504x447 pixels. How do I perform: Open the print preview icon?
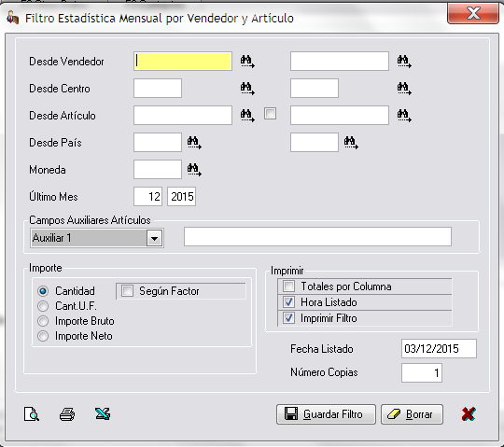tap(32, 414)
